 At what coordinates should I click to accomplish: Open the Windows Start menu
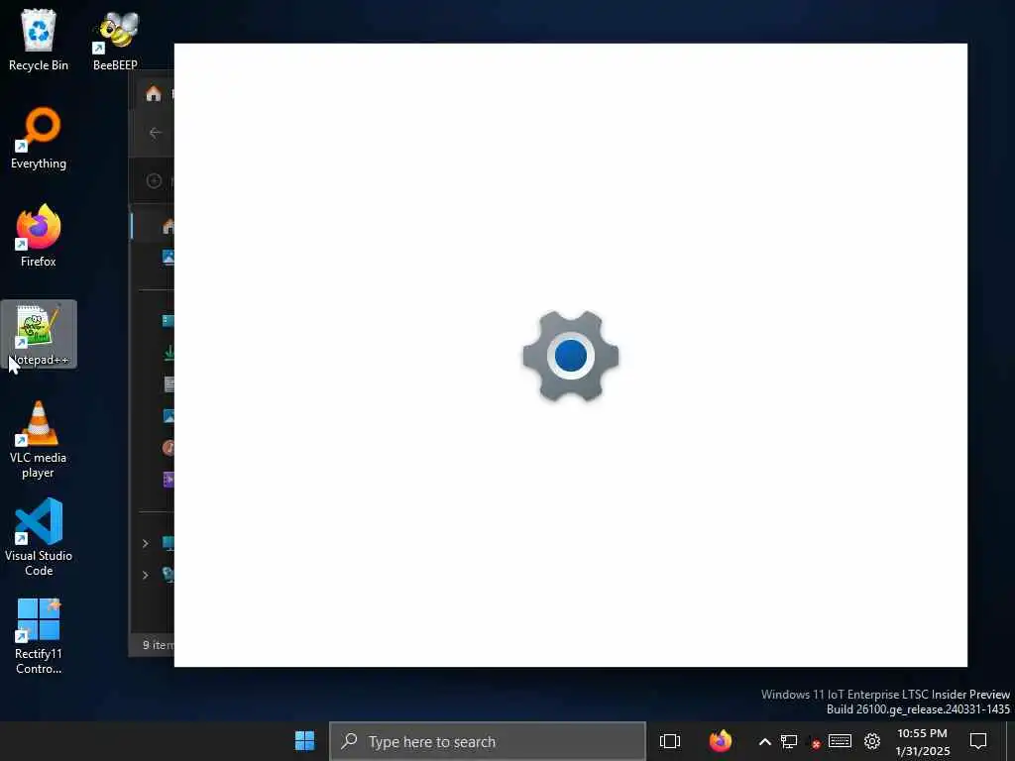(x=304, y=741)
